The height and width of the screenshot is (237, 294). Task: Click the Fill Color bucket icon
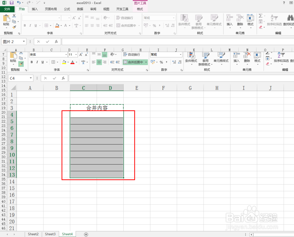click(64, 62)
